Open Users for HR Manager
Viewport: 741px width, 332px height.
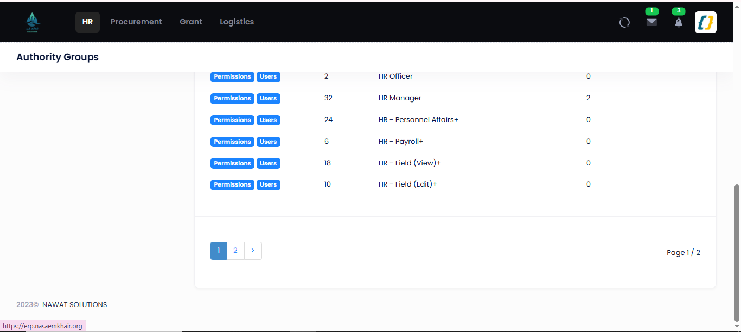tap(268, 98)
